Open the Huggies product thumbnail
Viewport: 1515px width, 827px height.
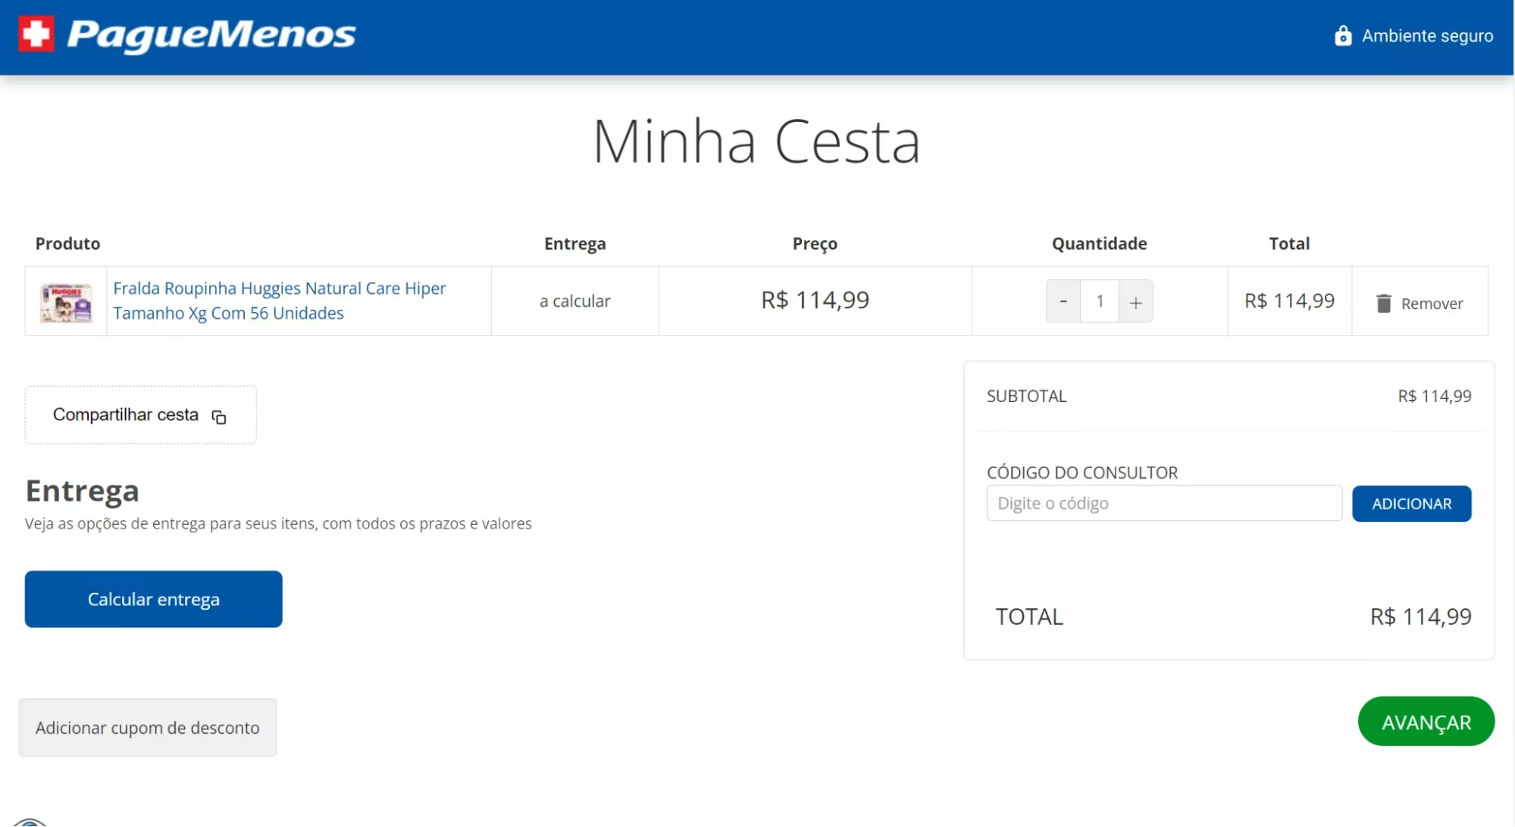66,301
